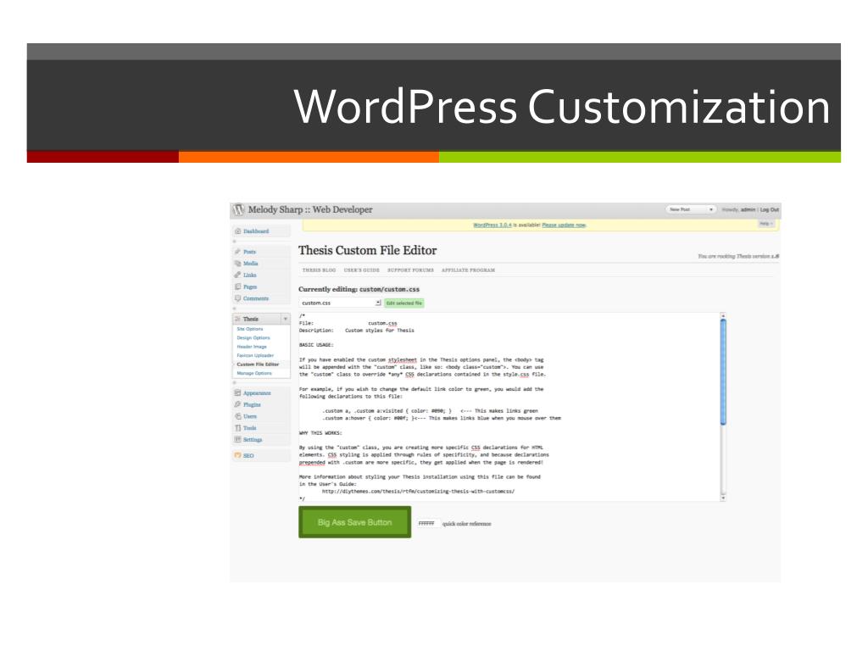Click 'You are rocking Thesis version' text
The height and width of the screenshot is (651, 868).
click(738, 256)
